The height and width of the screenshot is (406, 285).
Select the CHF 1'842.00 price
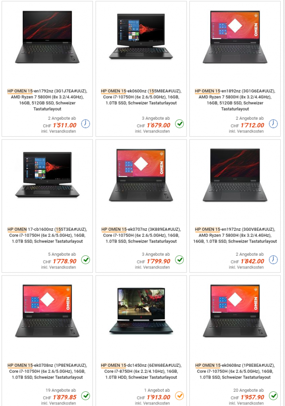coord(247,261)
